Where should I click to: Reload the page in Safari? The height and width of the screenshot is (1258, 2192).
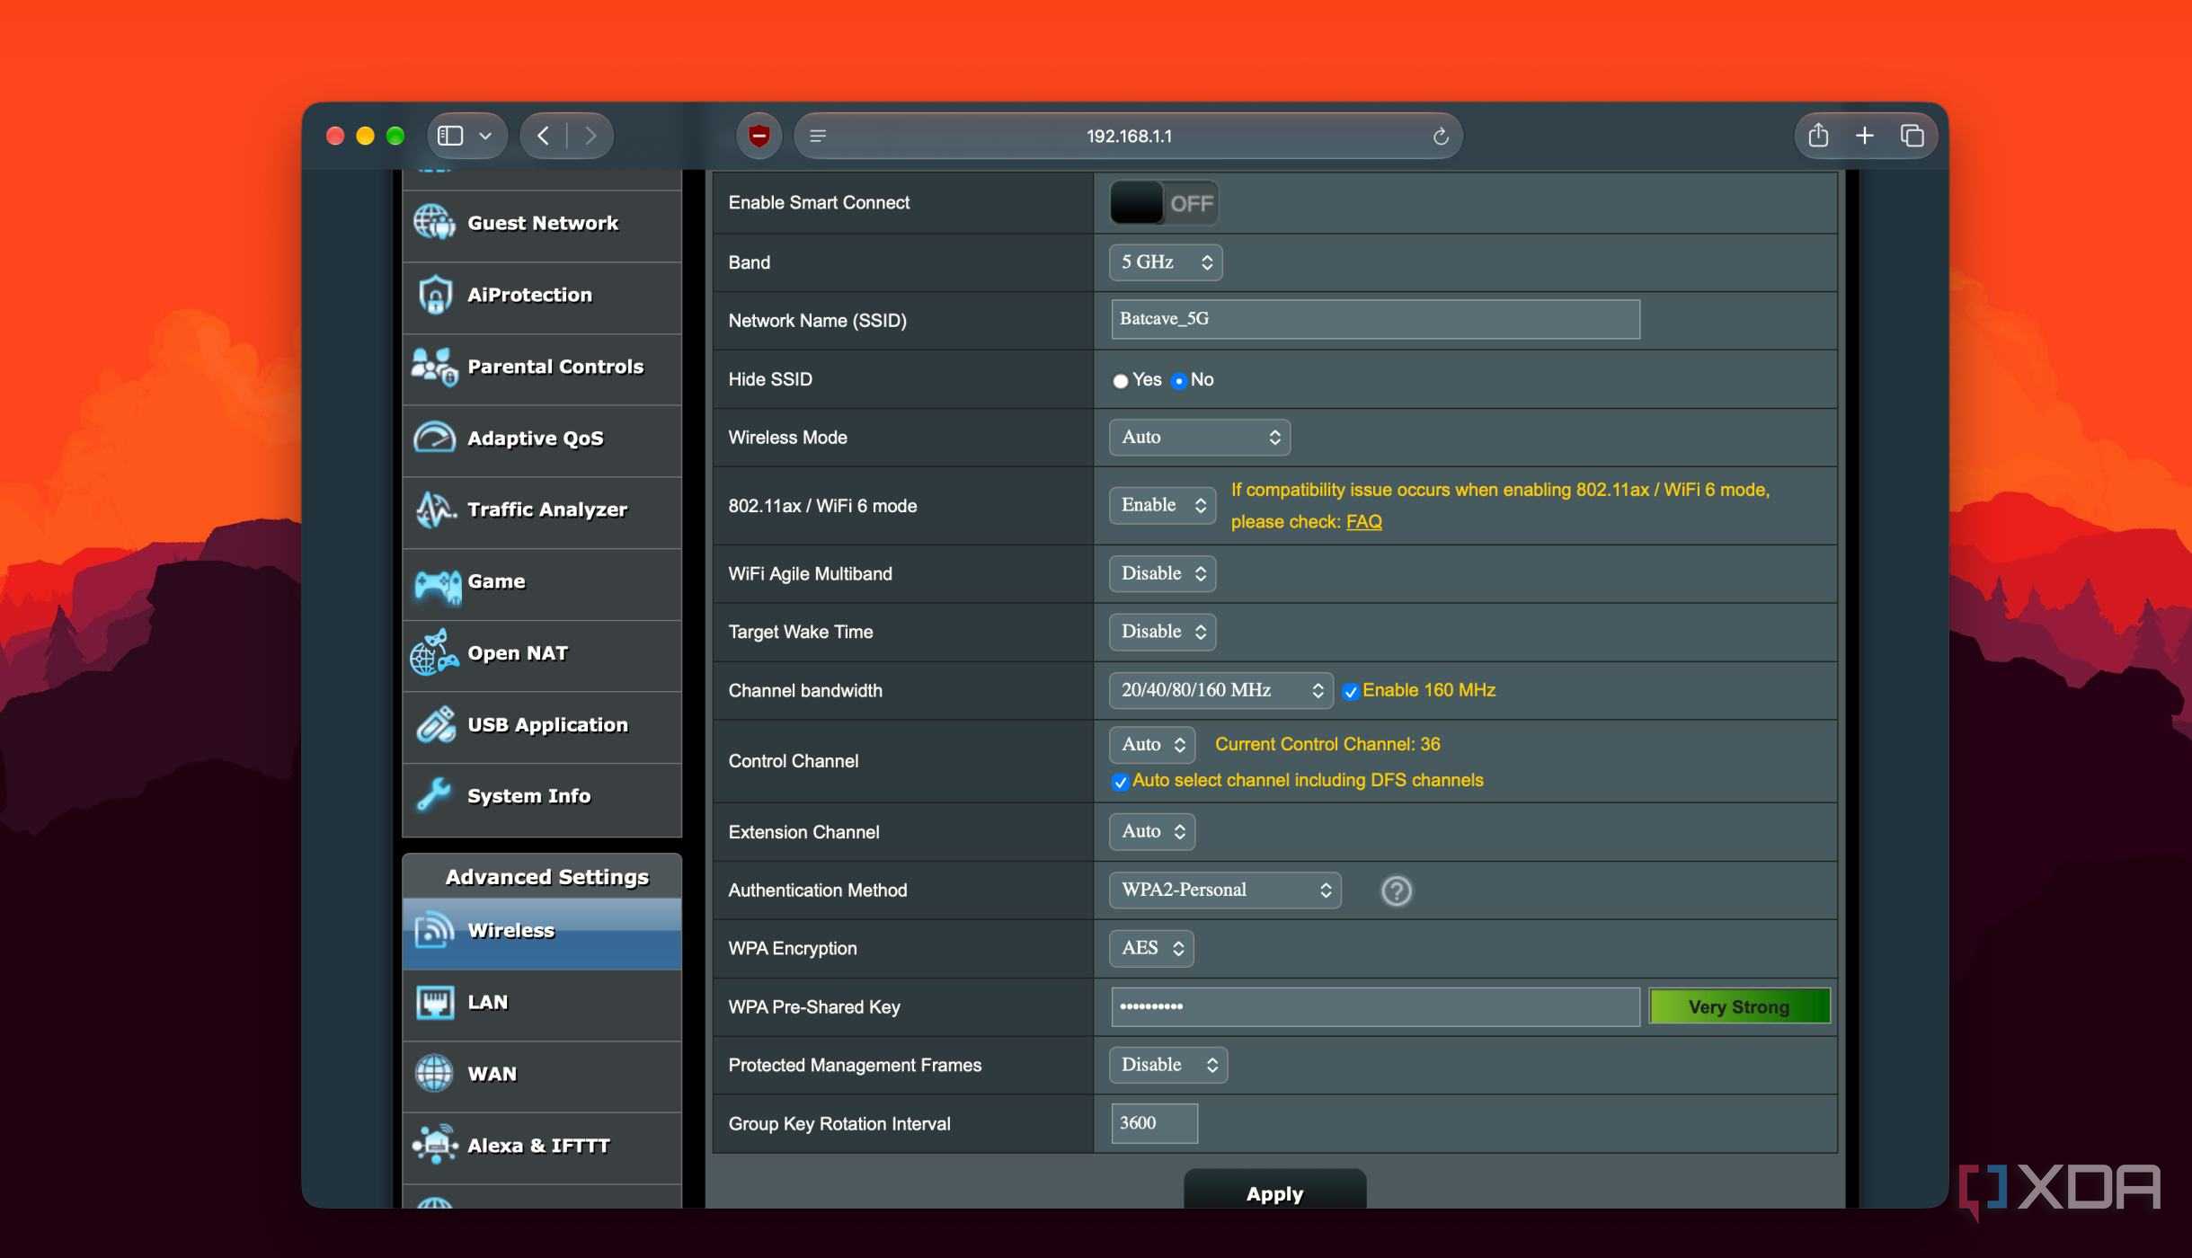point(1441,136)
